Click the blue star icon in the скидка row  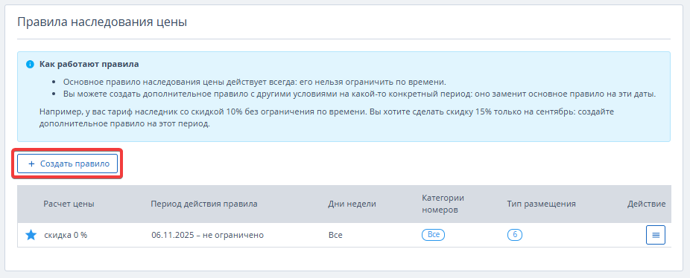(31, 235)
